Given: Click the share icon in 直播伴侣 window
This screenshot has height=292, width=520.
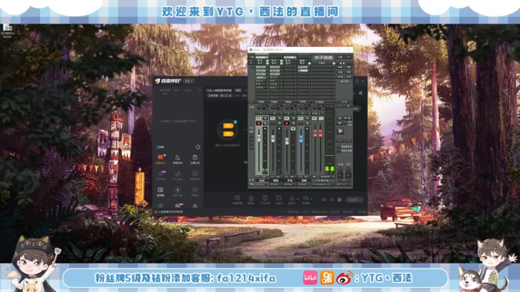Looking at the screenshot, I should (x=361, y=93).
